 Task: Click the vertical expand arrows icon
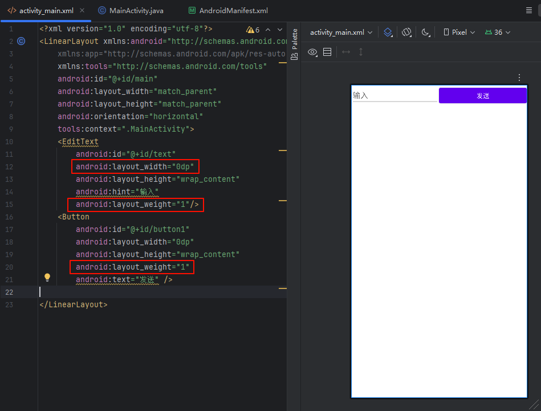coord(361,52)
